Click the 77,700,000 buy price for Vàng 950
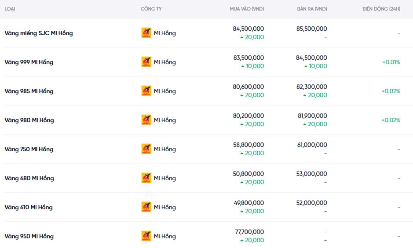The height and width of the screenshot is (248, 413). click(x=248, y=232)
